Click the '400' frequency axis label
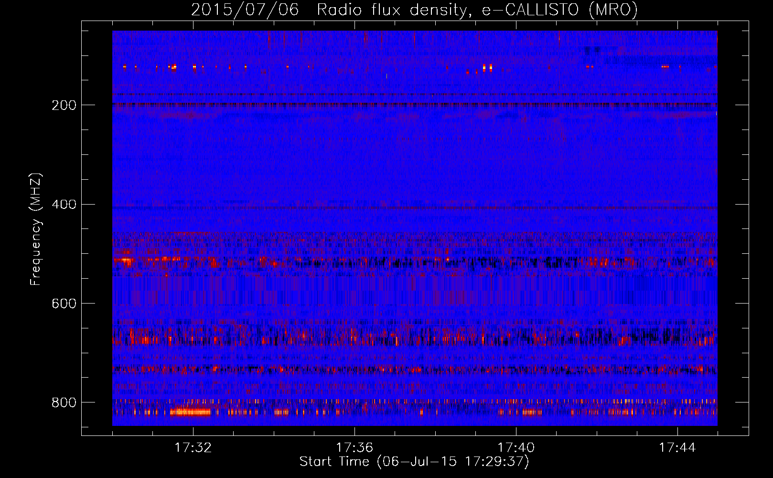Screen dimensions: 773x478 [x=64, y=205]
